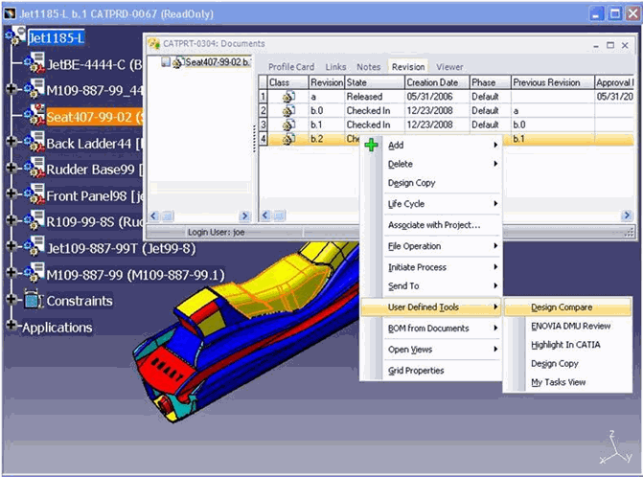Image resolution: width=643 pixels, height=477 pixels.
Task: Expand the Applications tree node
Action: coord(11,326)
